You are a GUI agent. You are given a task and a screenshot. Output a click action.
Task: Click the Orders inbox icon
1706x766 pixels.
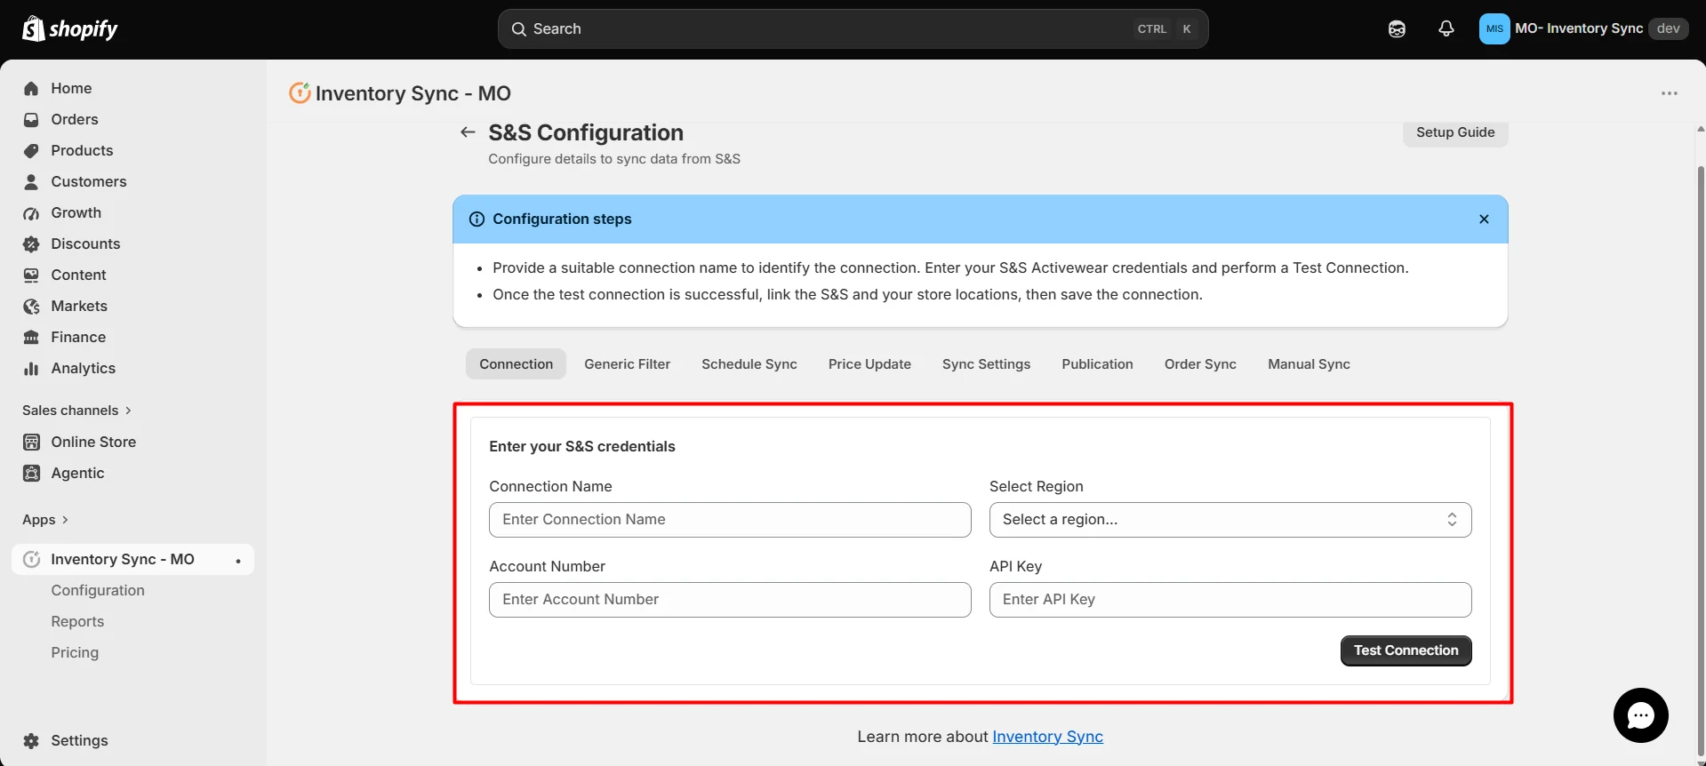[31, 119]
